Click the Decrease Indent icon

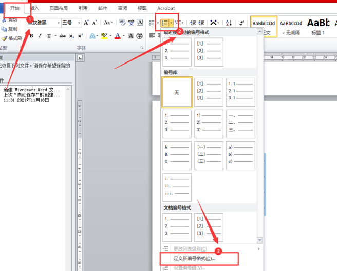[x=193, y=23]
